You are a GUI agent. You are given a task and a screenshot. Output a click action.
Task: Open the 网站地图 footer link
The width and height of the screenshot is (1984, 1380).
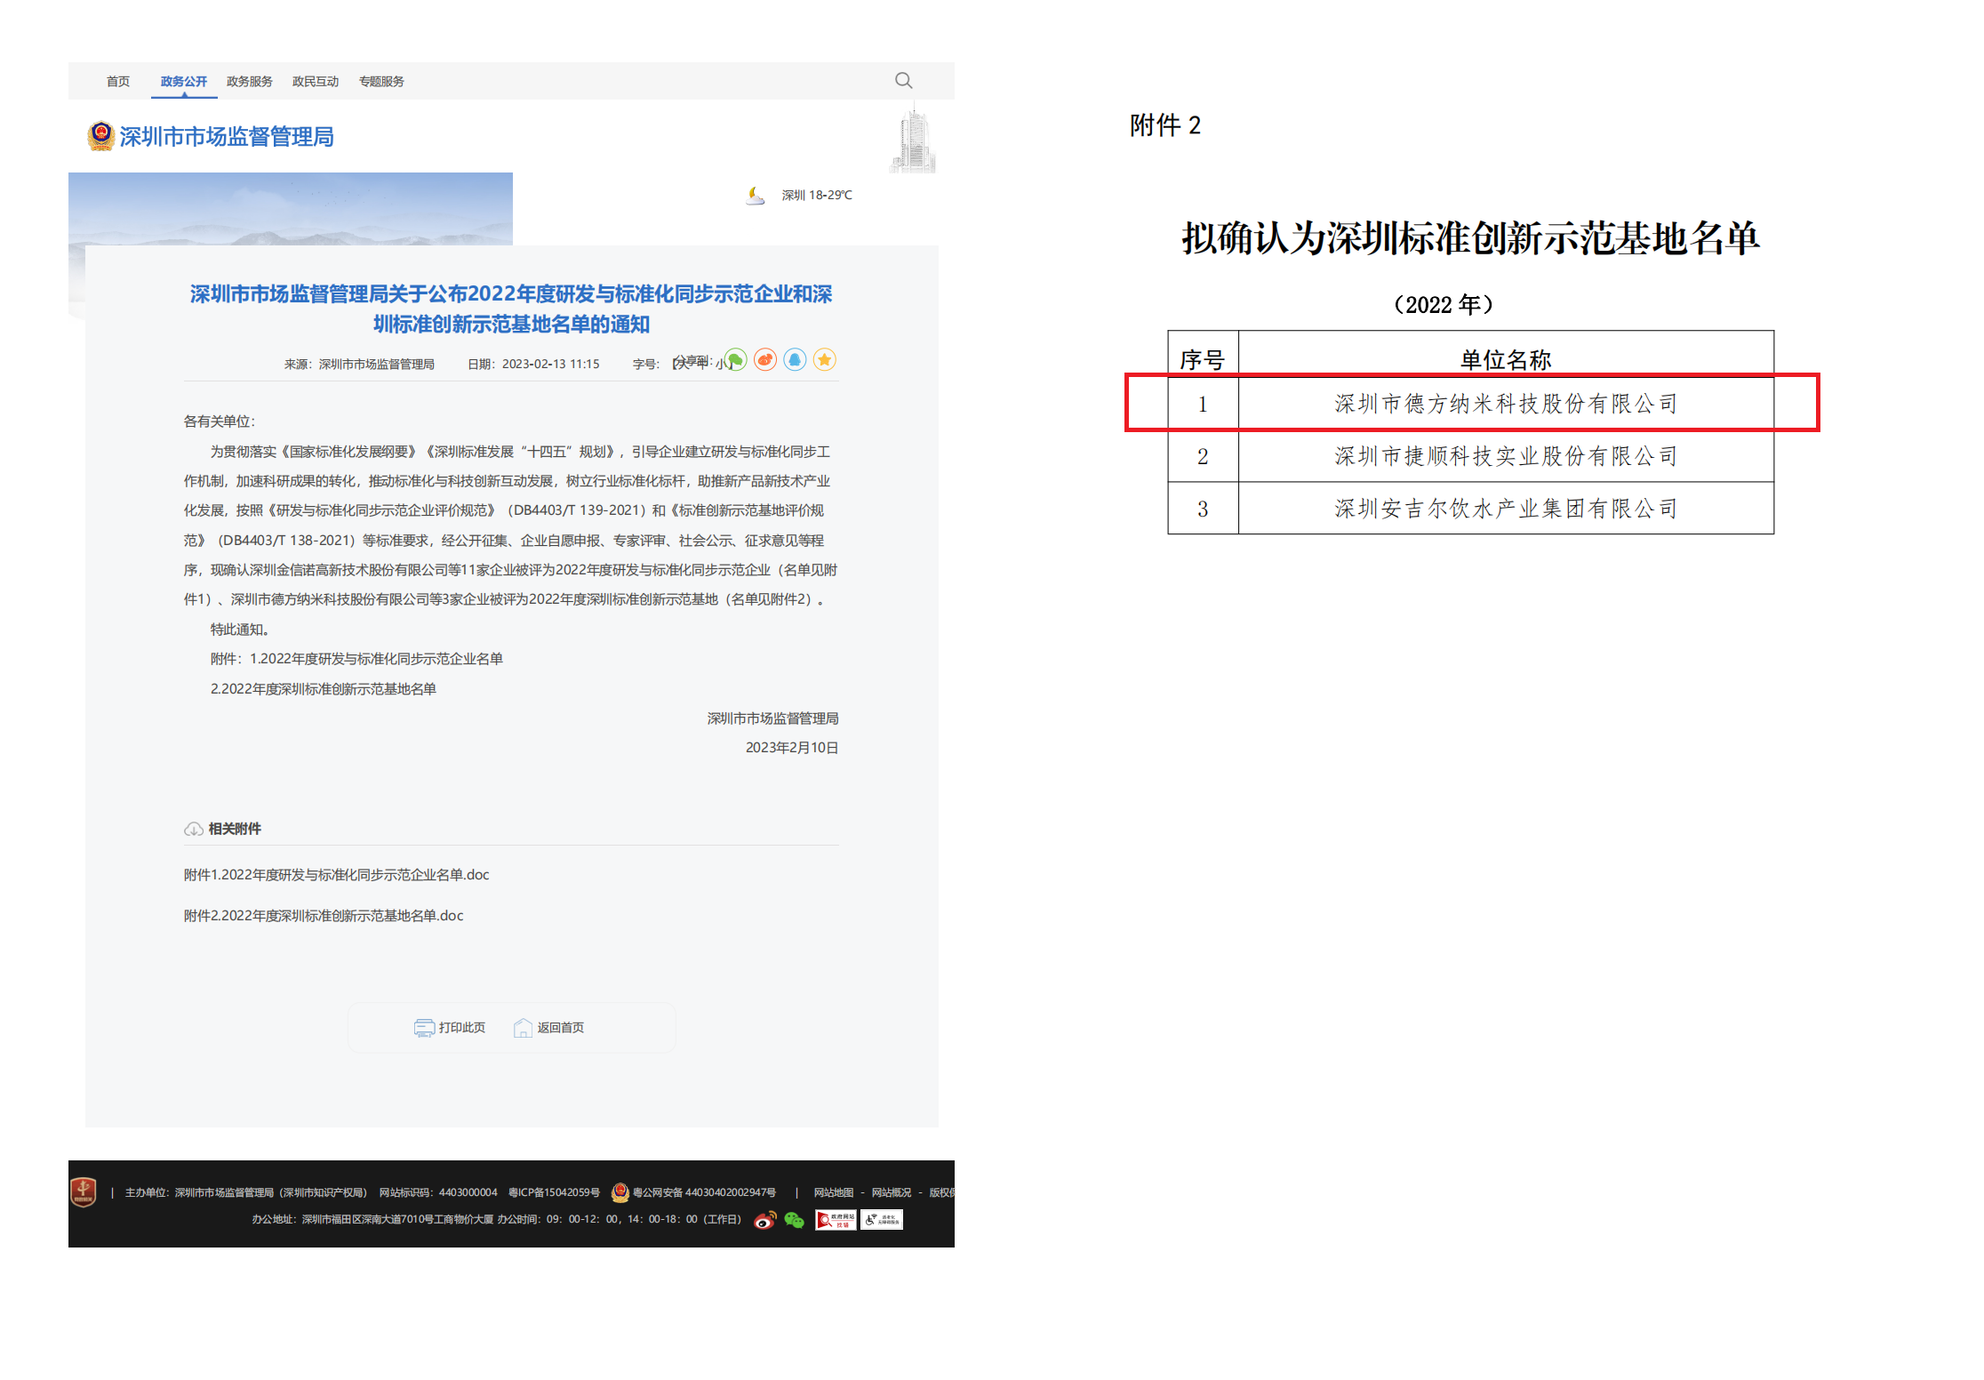click(833, 1192)
